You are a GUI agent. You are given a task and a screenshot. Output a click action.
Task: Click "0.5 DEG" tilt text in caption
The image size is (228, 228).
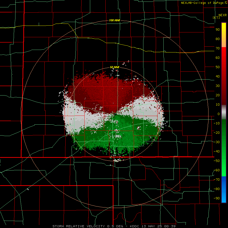(115, 226)
